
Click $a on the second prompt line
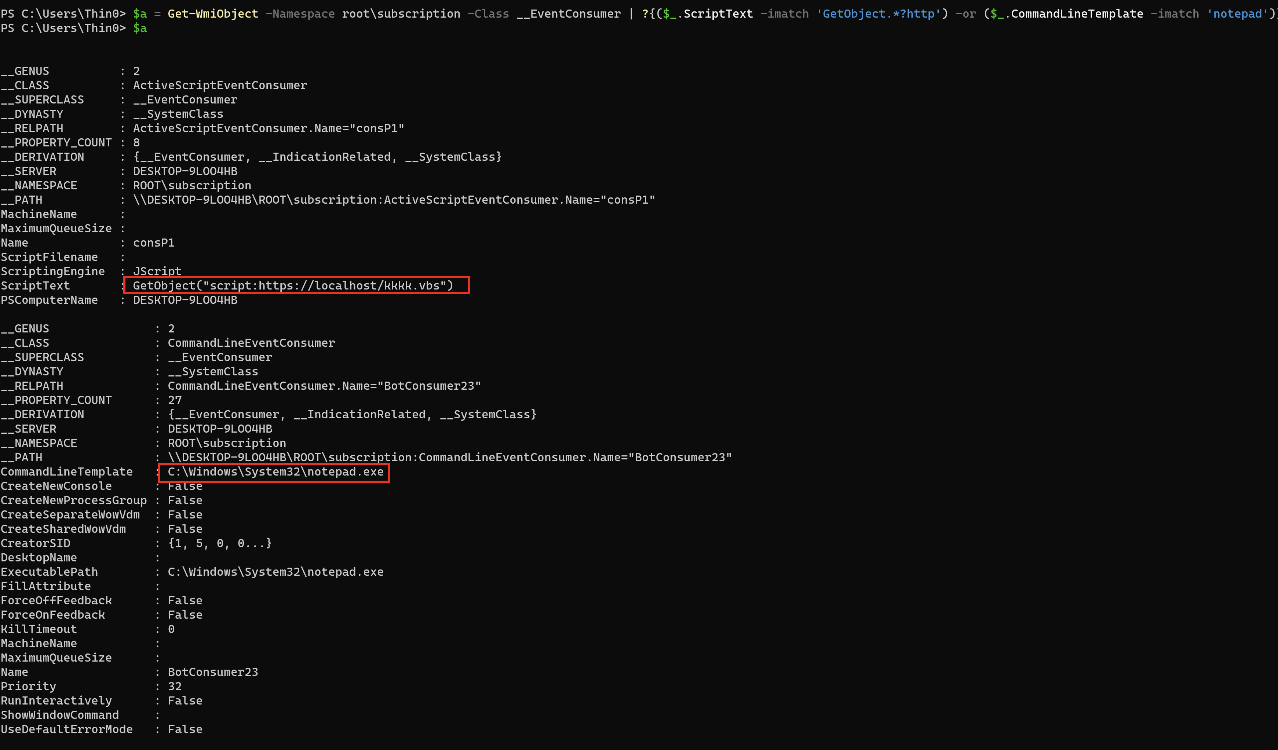(140, 28)
